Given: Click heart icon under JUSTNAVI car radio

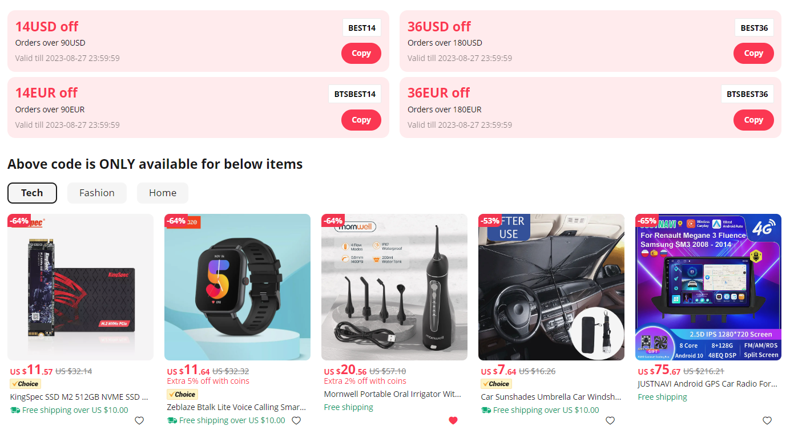Looking at the screenshot, I should 767,421.
